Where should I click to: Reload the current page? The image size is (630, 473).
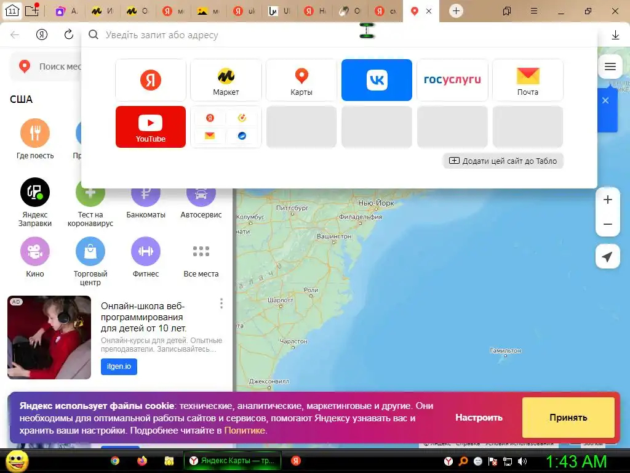[x=69, y=34]
